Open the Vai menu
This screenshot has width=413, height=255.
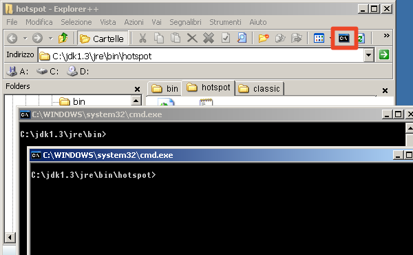point(156,22)
